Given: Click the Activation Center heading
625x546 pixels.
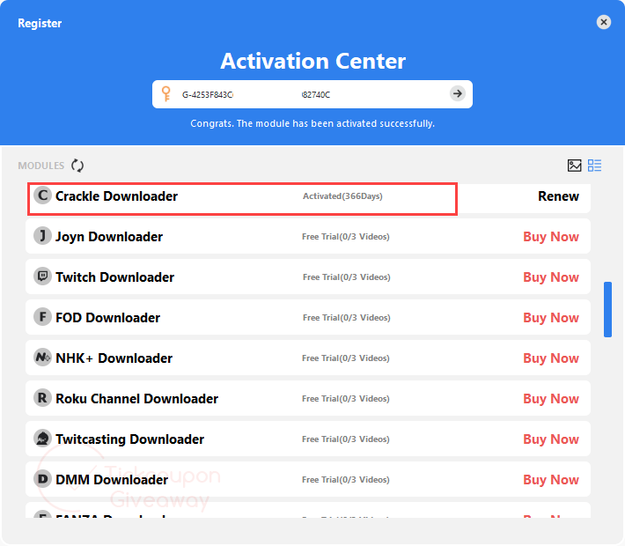Looking at the screenshot, I should (x=312, y=61).
